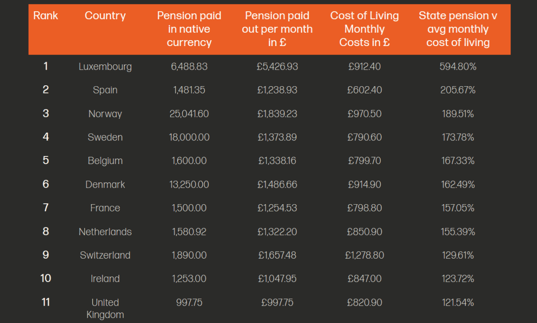Select Norway's 25,041.60 native pension value

point(189,114)
